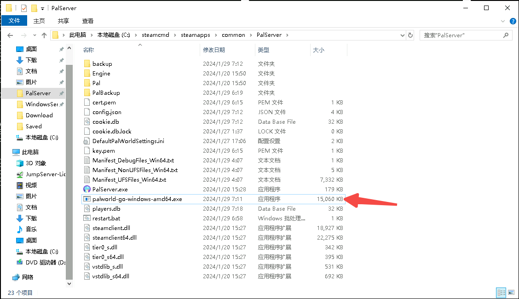519x299 pixels.
Task: Select the tier0_s.dll file name
Action: pos(104,247)
